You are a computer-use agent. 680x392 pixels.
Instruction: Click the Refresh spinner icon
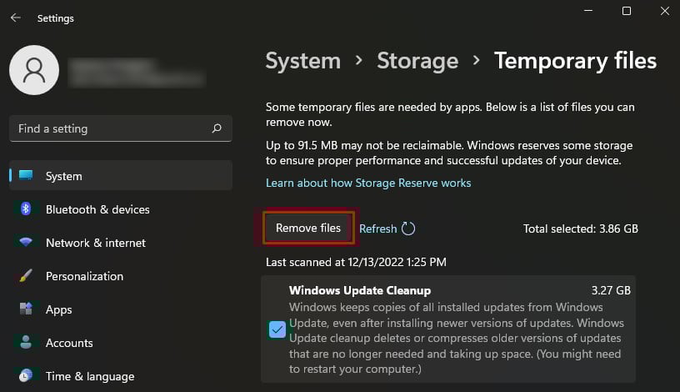click(408, 229)
